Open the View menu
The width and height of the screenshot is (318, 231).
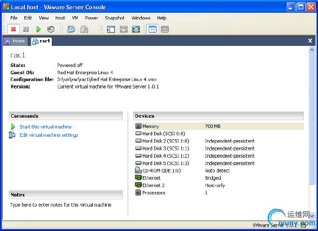click(x=44, y=18)
